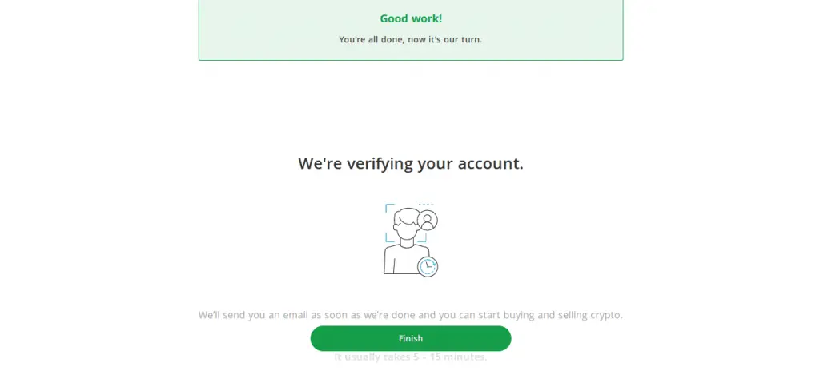The image size is (820, 375).
Task: Click the left edge of the green success banner
Action: [x=199, y=30]
